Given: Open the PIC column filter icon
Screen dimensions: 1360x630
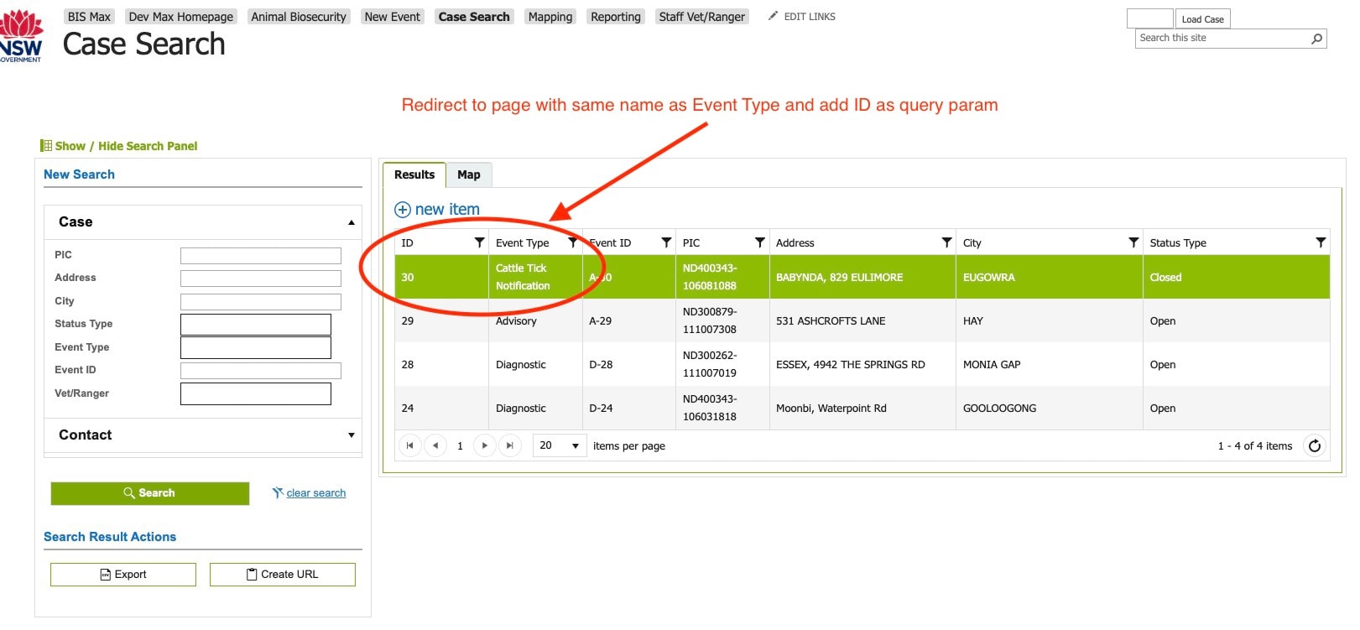Looking at the screenshot, I should pos(759,242).
